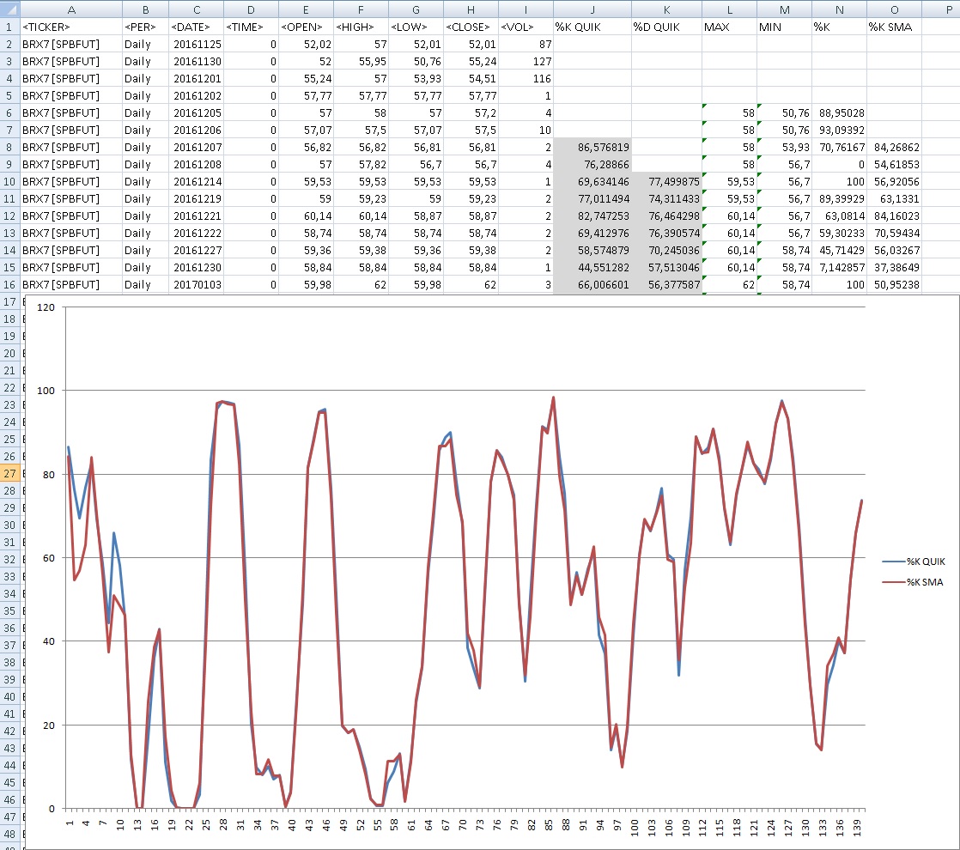Select the <CLOSE> header cell

[471, 27]
